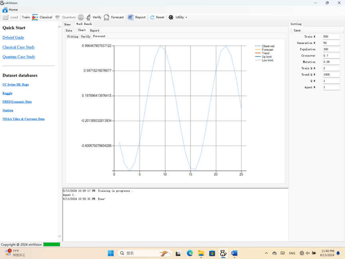
Task: Open the Classical Case Study link
Action: tap(18, 47)
